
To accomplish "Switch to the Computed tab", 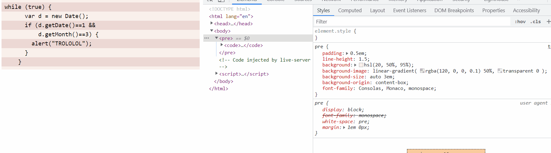I will [x=350, y=10].
